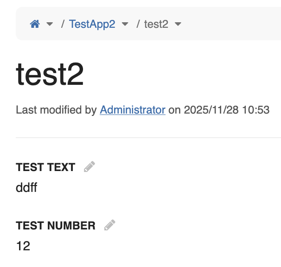Open the caret dropdown after the test2 breadcrumb
281x267 pixels.
(178, 24)
